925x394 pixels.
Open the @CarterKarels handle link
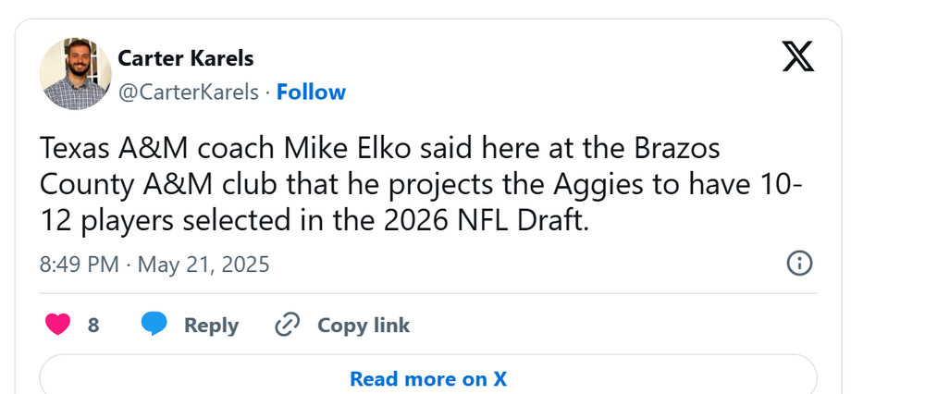[189, 92]
